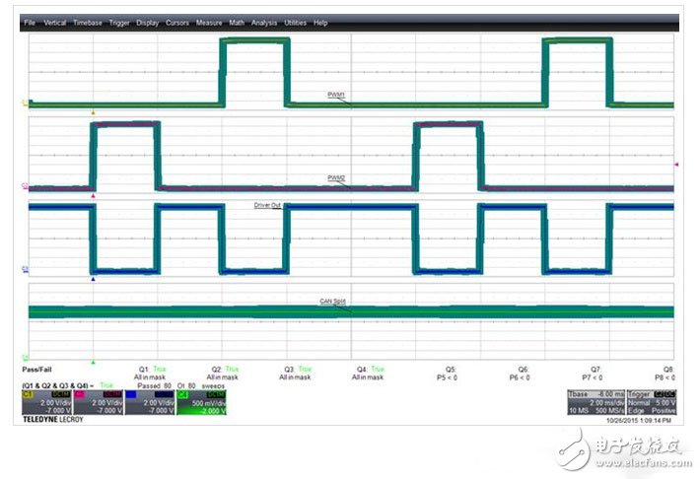Image resolution: width=700 pixels, height=479 pixels.
Task: Open the Measure menu
Action: (x=209, y=22)
